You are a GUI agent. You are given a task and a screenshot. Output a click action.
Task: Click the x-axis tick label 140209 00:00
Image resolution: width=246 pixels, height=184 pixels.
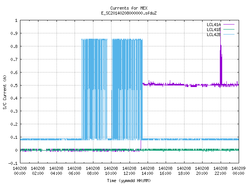238,171
